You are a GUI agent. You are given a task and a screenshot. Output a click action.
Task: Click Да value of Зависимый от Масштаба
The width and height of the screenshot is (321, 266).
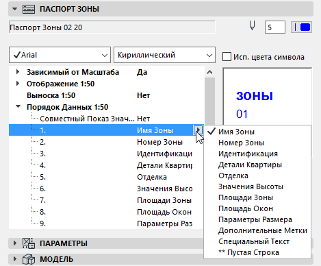tap(142, 72)
